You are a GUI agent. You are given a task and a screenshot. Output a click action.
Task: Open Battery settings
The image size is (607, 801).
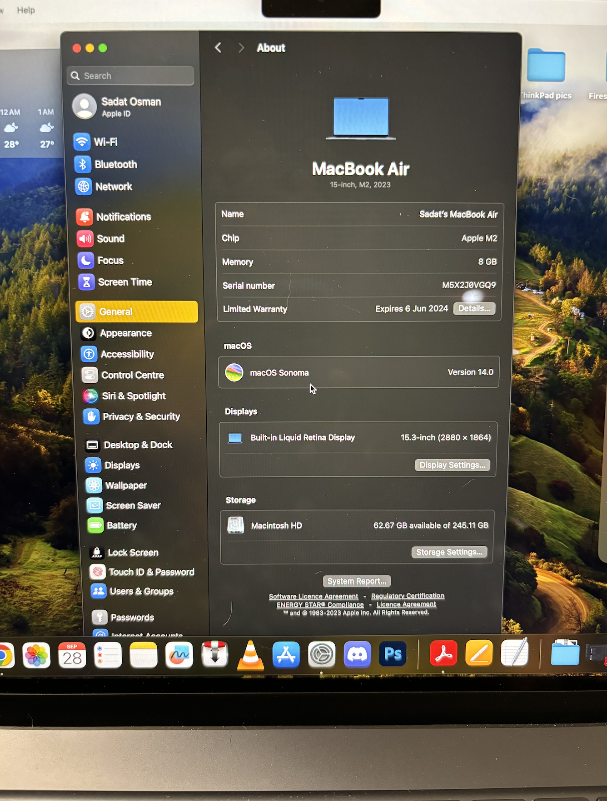pyautogui.click(x=112, y=525)
